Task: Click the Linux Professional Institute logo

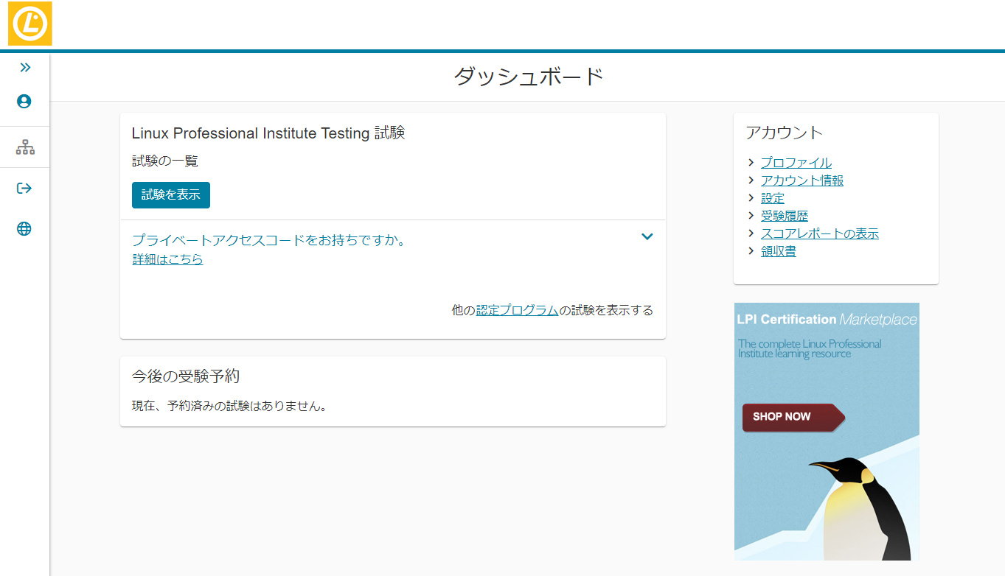Action: coord(29,24)
